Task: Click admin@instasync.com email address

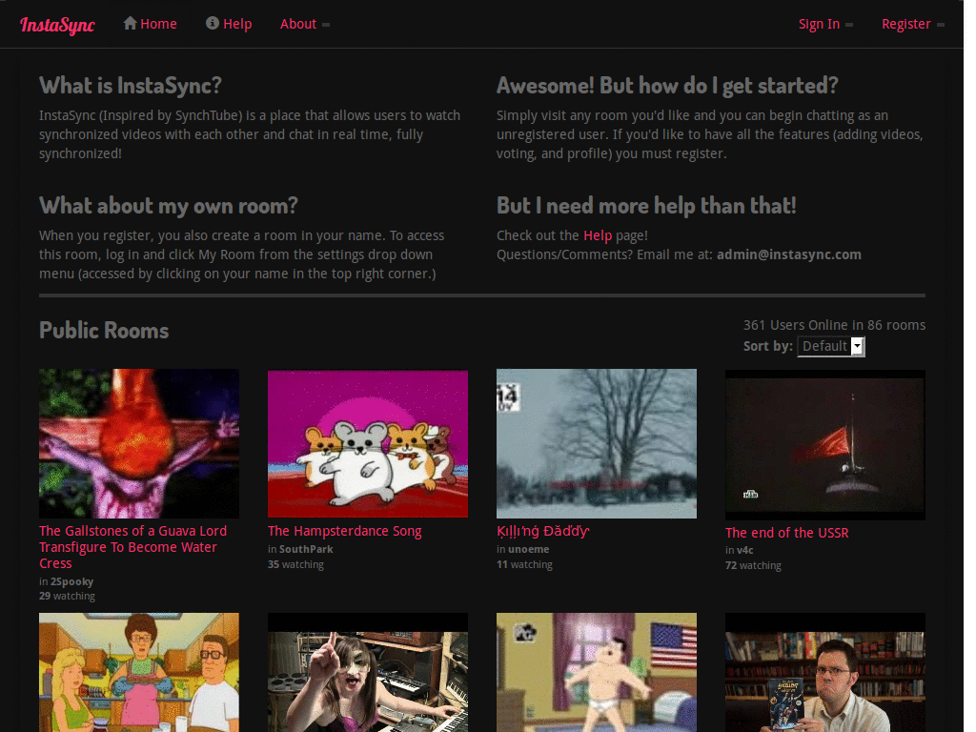Action: 788,254
